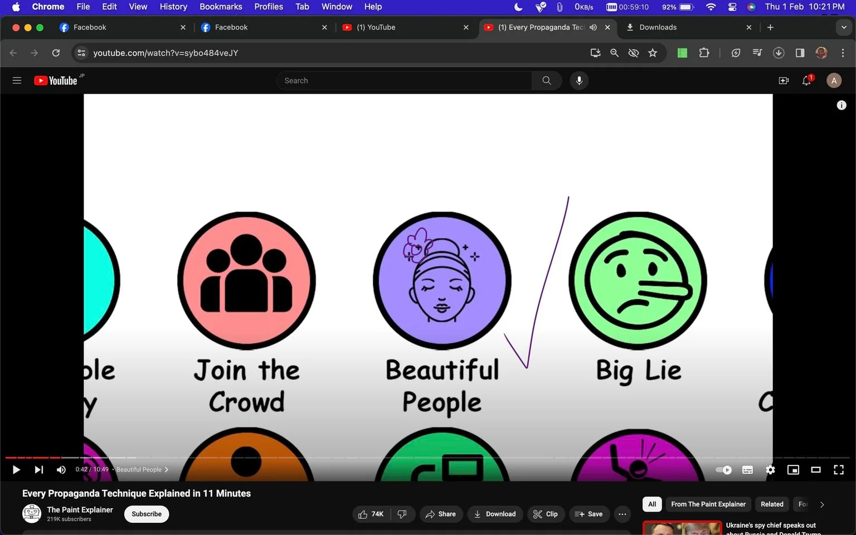The image size is (856, 535).
Task: Expand Beautiful People chapter list
Action: (x=142, y=470)
